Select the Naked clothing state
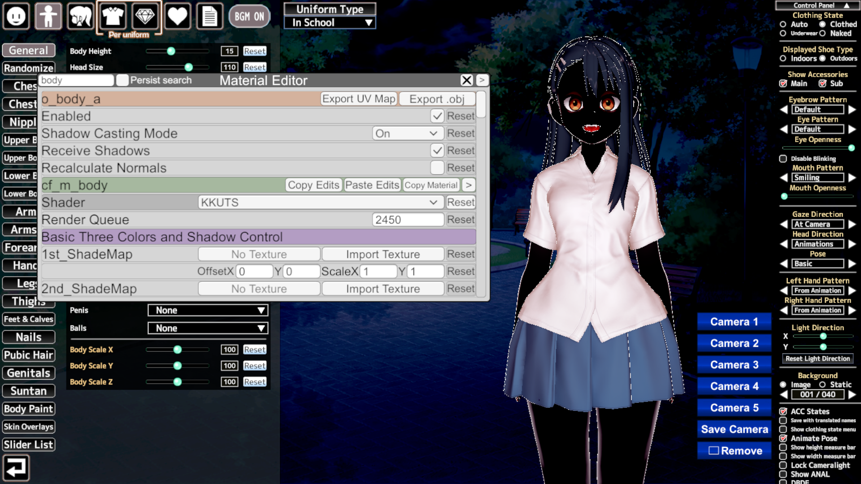 [x=822, y=33]
